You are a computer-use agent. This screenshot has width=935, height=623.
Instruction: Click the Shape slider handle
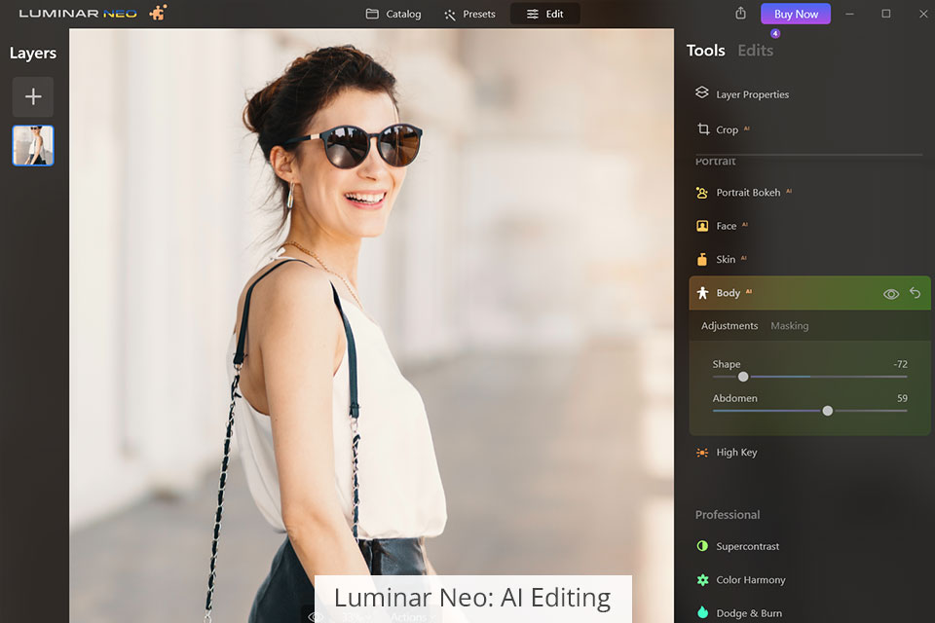coord(743,377)
